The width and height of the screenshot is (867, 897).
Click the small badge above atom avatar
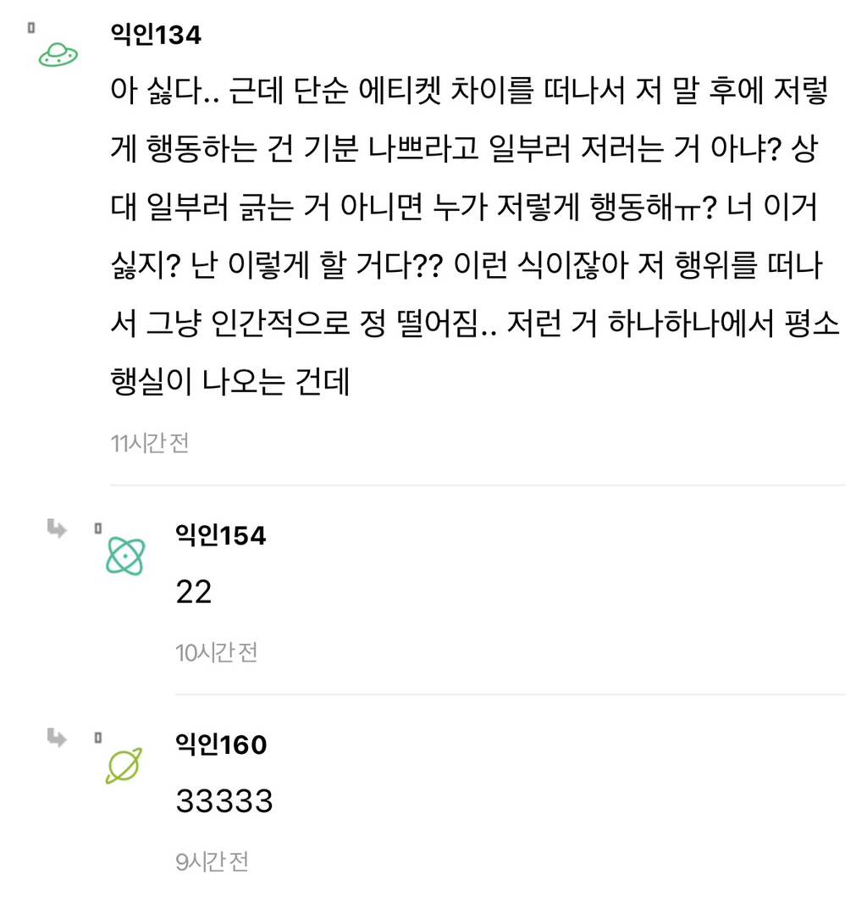point(97,529)
